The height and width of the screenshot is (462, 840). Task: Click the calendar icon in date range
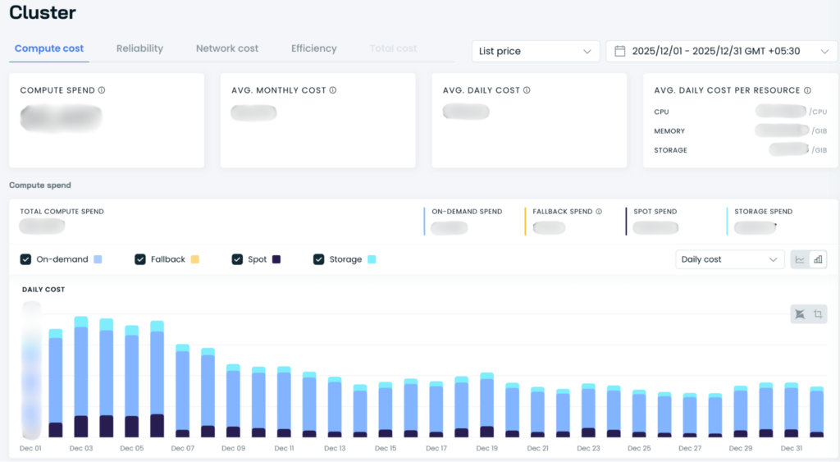620,52
